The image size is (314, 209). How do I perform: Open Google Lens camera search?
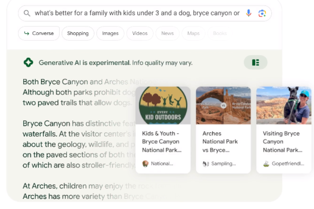pyautogui.click(x=262, y=13)
